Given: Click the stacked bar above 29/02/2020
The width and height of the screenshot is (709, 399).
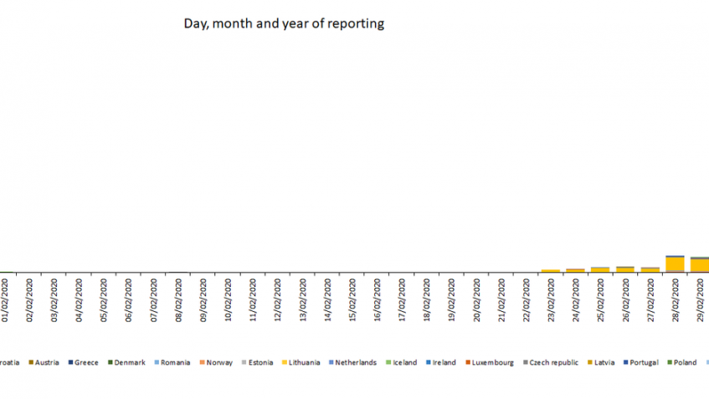Looking at the screenshot, I should [x=700, y=265].
